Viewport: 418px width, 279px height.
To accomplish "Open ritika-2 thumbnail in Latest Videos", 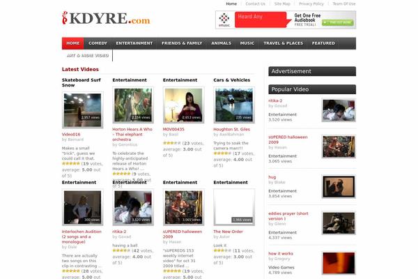I will point(133,207).
